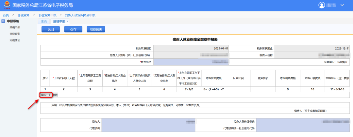Click the 征收比例 column header
Viewport: 353px width, 137px height.
click(238, 78)
